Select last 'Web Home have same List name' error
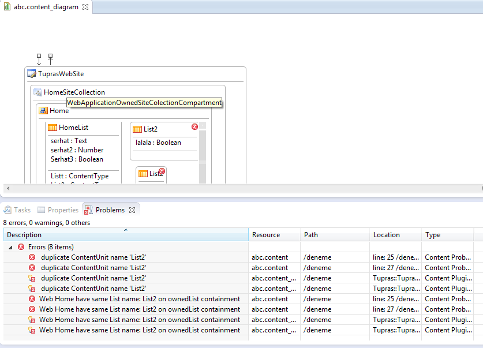The height and width of the screenshot is (348, 483). [x=139, y=330]
